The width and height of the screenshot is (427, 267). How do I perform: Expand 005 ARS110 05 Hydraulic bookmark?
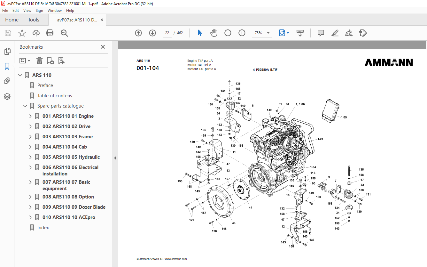point(31,157)
